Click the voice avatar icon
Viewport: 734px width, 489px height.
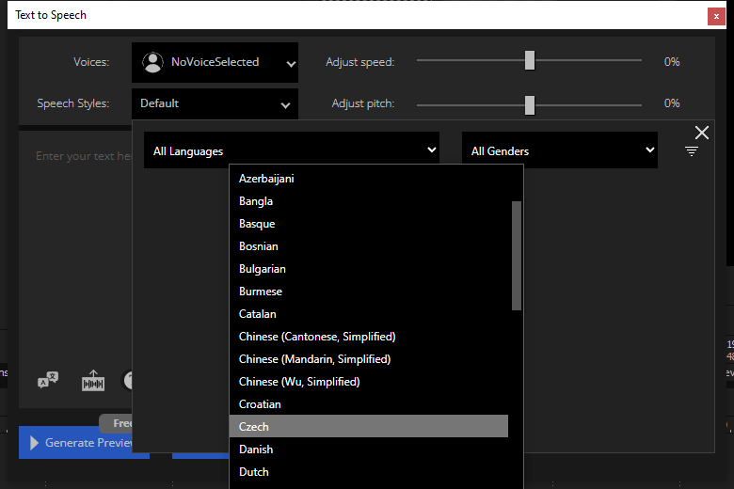point(152,62)
